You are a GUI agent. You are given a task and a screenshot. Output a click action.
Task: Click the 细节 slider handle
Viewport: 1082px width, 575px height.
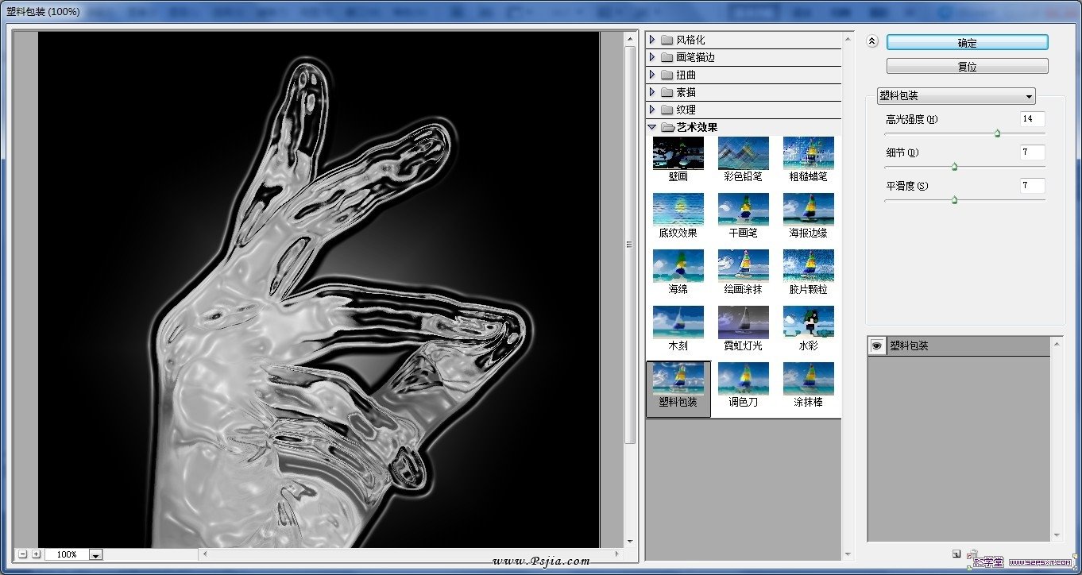(954, 167)
